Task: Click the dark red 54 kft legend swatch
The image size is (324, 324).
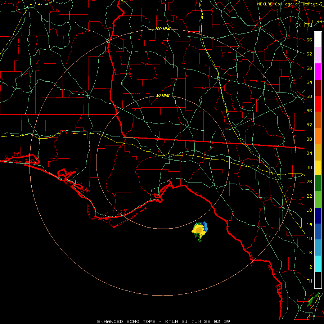Action: point(318,88)
